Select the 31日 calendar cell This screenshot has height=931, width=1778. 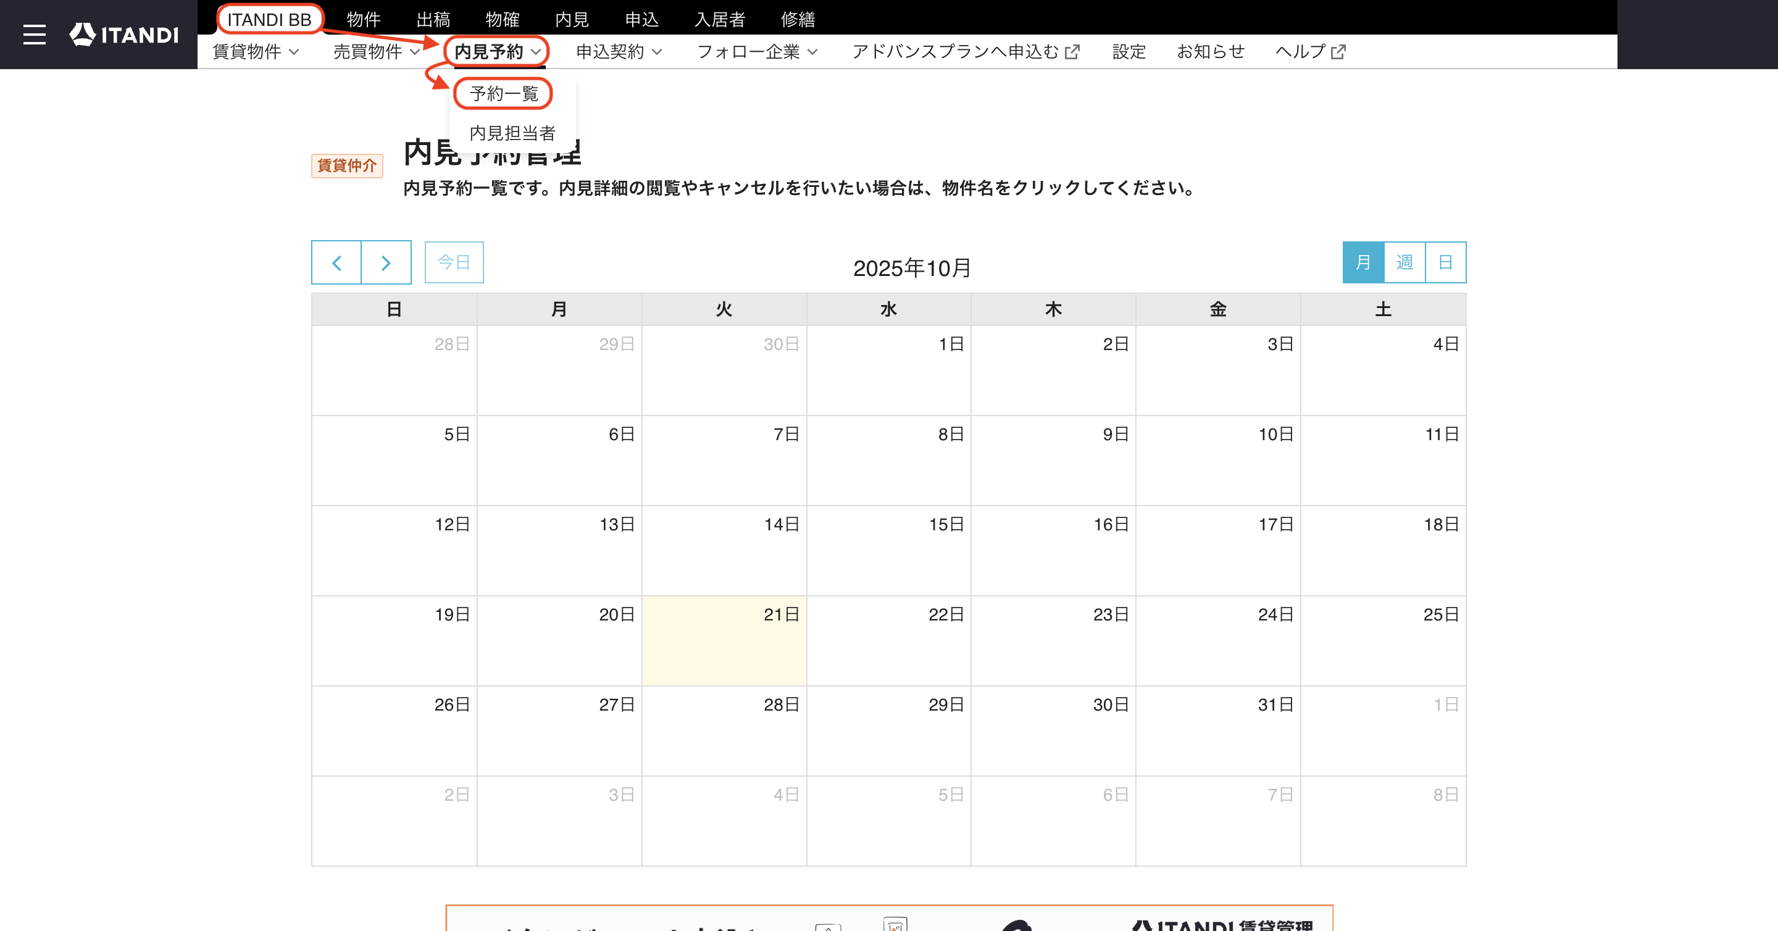(x=1218, y=731)
